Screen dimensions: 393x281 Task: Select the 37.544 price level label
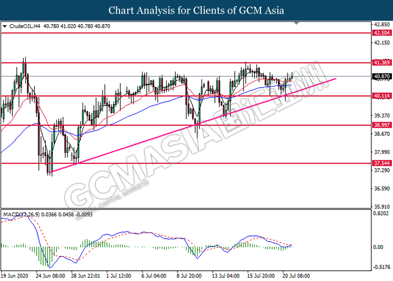click(382, 163)
